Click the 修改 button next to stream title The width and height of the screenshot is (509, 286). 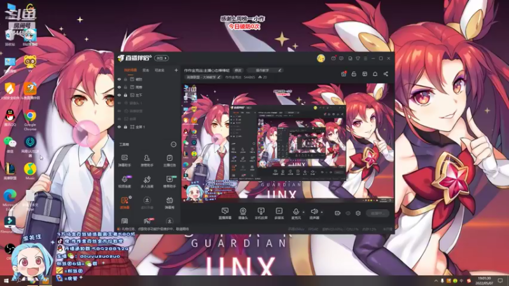point(238,71)
